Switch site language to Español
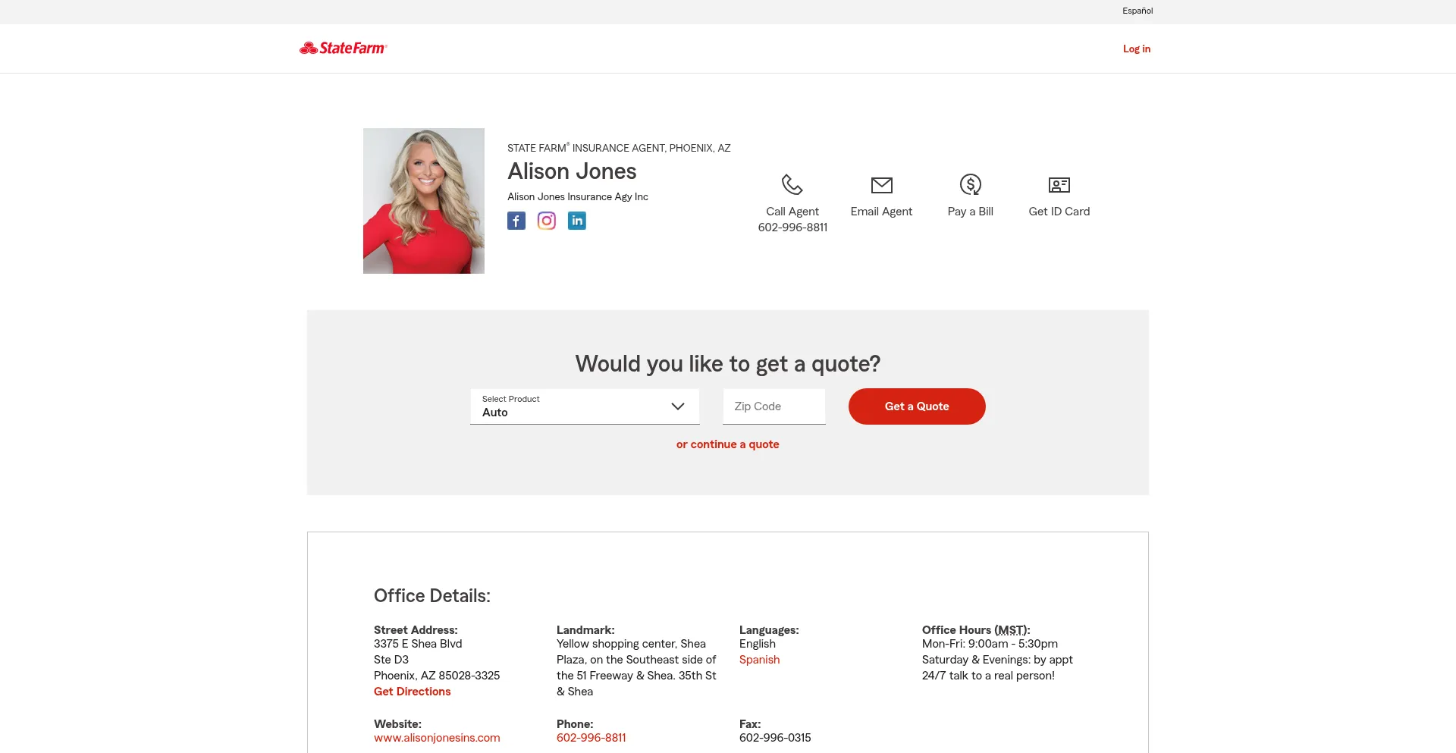 pyautogui.click(x=1137, y=11)
